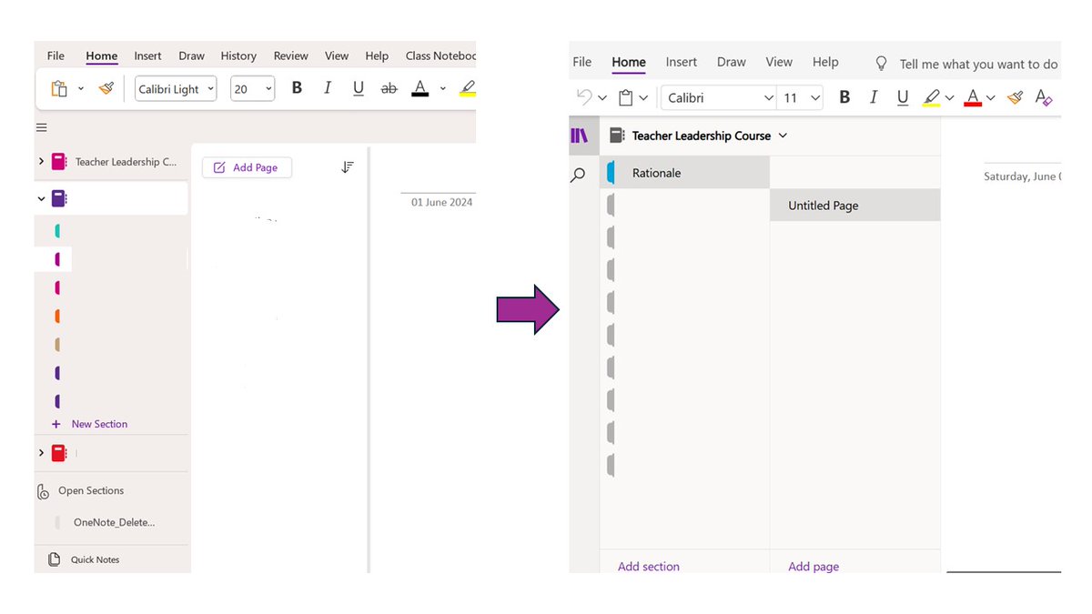Image resolution: width=1092 pixels, height=614 pixels.
Task: Expand Teacher Leadership C... notebook chevron
Action: [41, 162]
